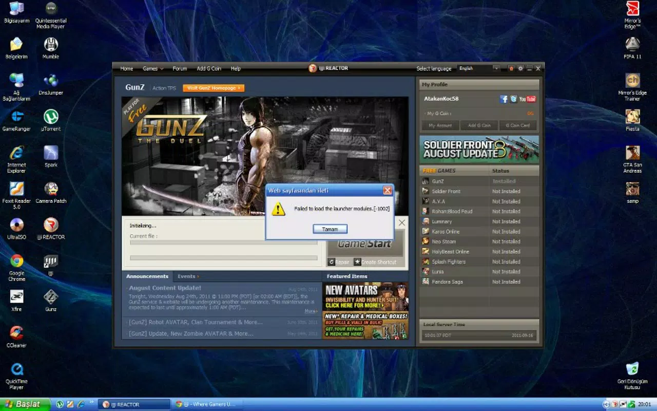Select the uTorrent desktop icon
The image size is (657, 411).
pyautogui.click(x=51, y=121)
